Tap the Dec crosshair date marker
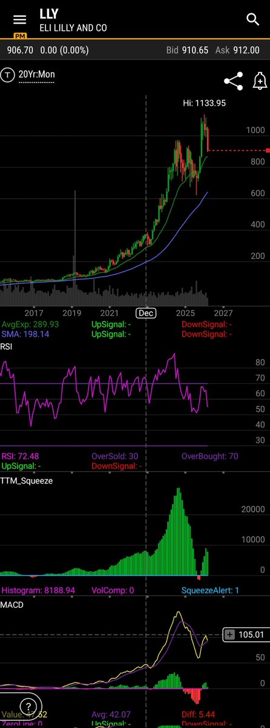 click(x=146, y=313)
